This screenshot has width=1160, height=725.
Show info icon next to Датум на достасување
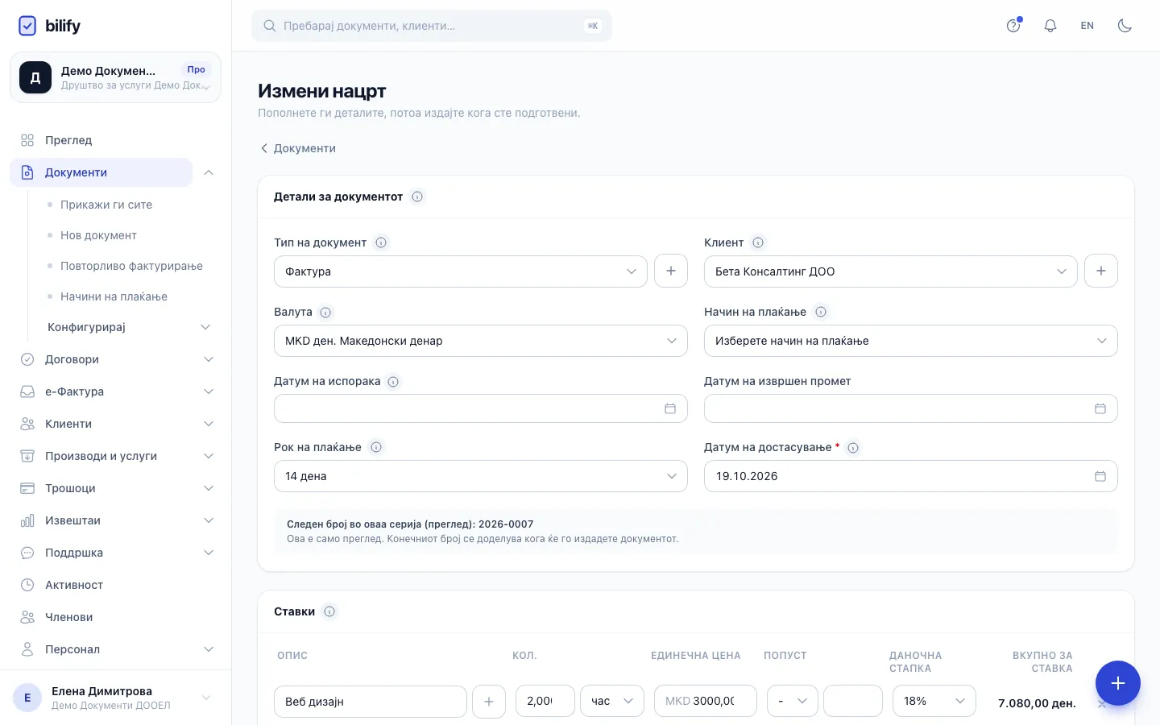tap(853, 447)
